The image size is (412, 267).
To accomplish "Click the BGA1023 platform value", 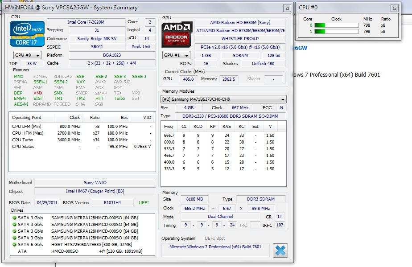I will [112, 55].
